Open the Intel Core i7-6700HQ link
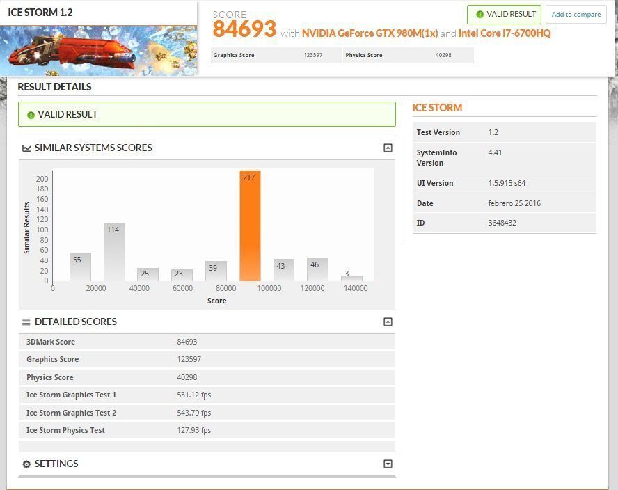 [x=504, y=33]
